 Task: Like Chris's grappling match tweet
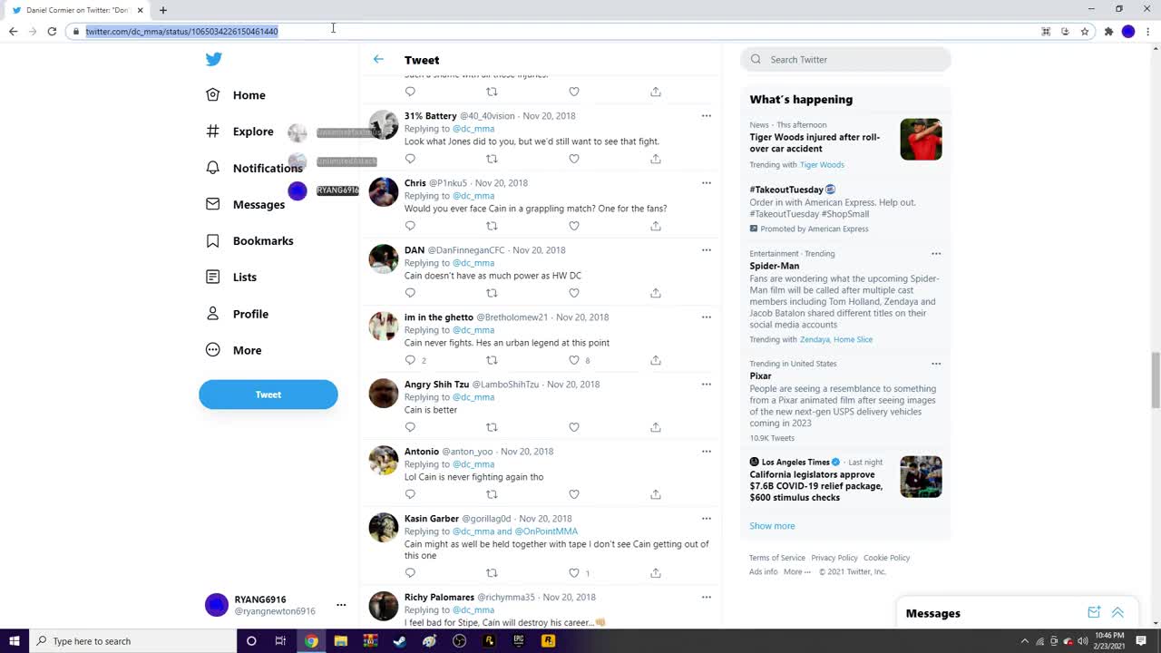point(573,226)
